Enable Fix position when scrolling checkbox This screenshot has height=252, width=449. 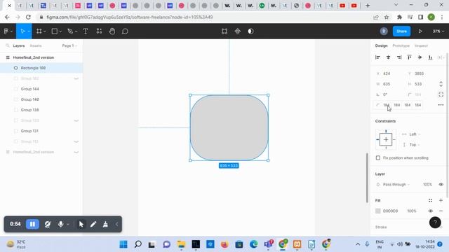coord(378,157)
